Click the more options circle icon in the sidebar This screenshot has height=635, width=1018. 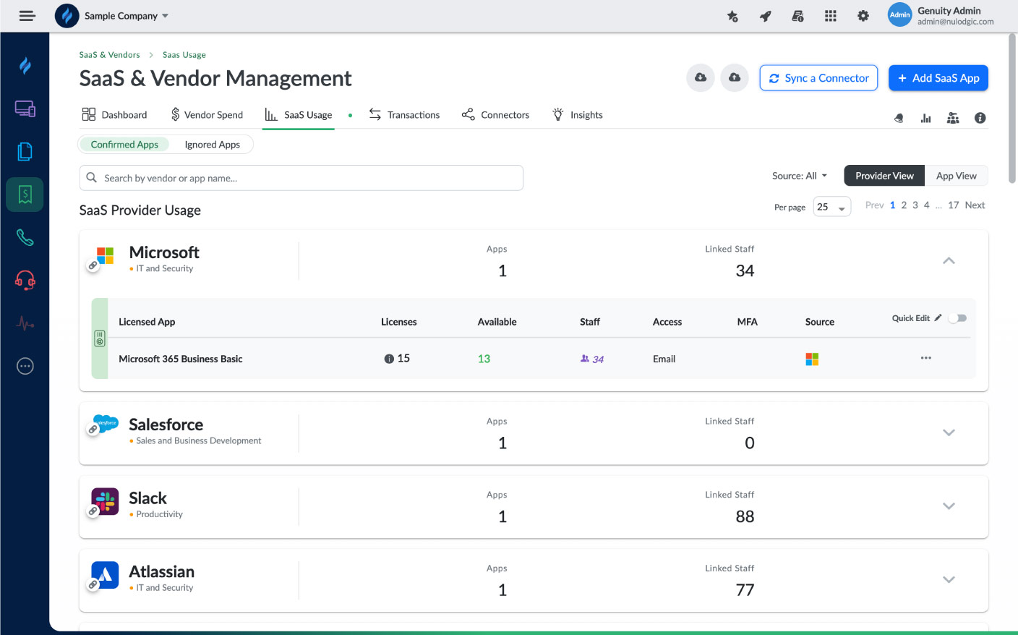click(x=25, y=366)
